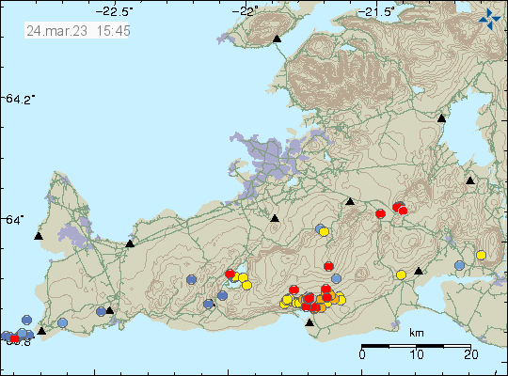The image size is (508, 376).
Task: Select the station triangle beside the large lake
Action: (441, 118)
